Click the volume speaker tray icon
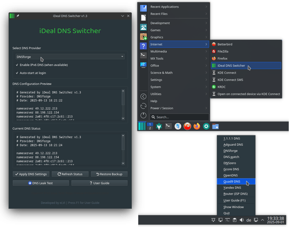The image size is (293, 227). (241, 220)
